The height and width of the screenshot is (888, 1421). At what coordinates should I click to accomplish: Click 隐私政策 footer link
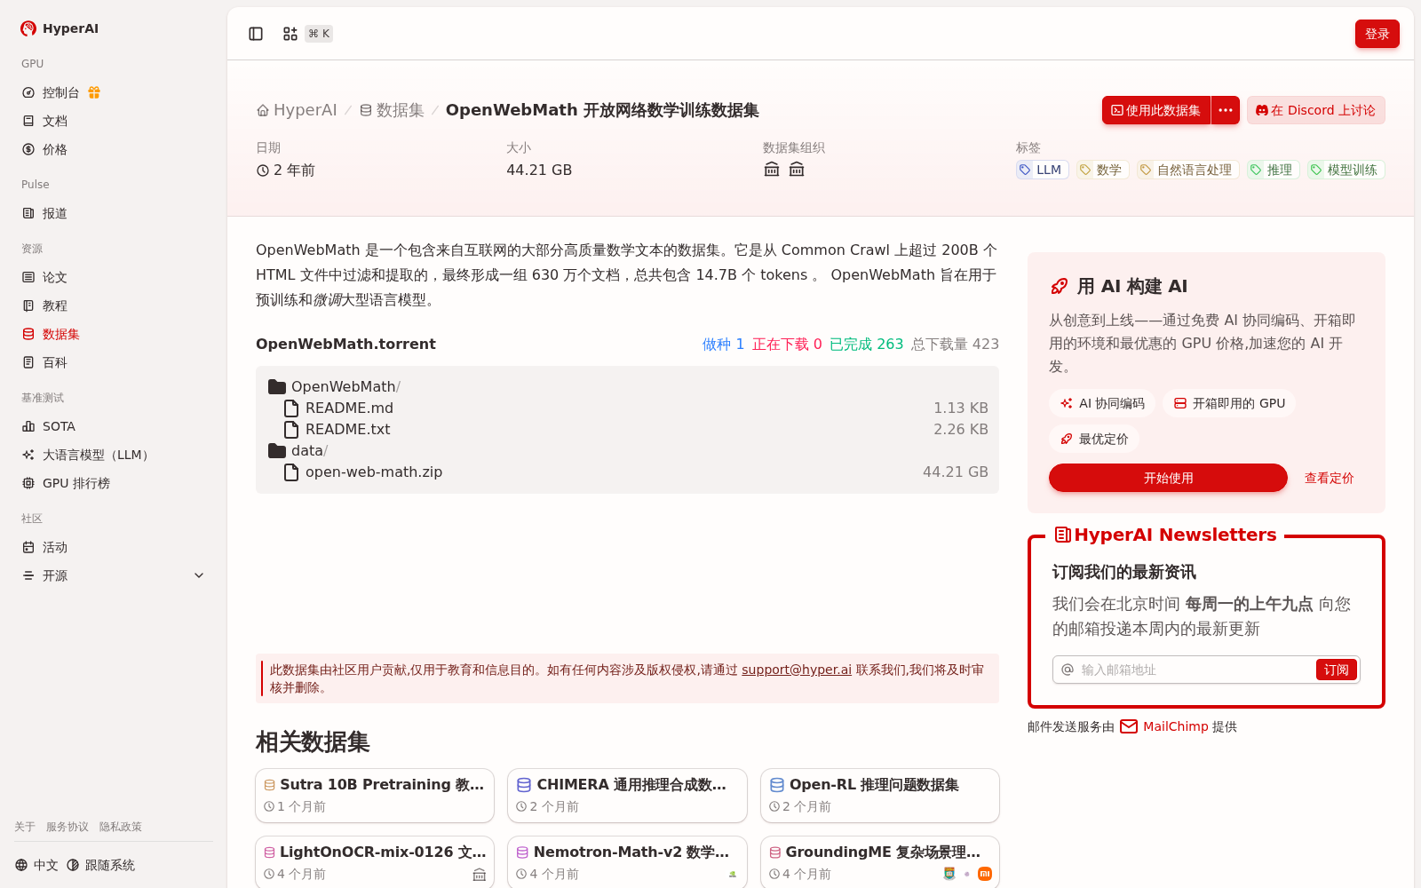[x=121, y=827]
